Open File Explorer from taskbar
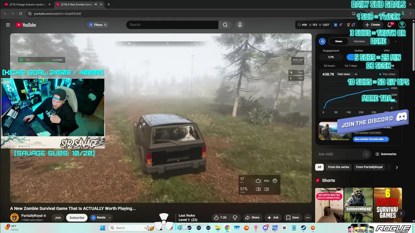415x233 pixels. pyautogui.click(x=218, y=228)
